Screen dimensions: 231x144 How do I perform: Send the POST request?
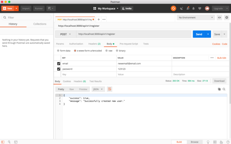tap(199, 34)
